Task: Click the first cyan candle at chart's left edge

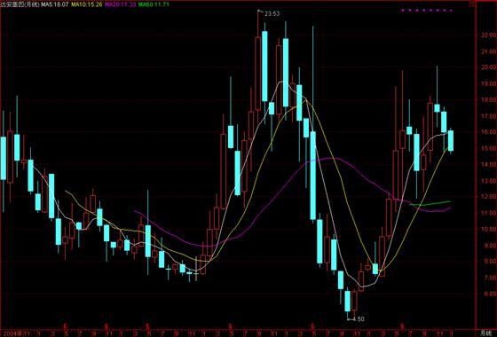Action: tap(4, 158)
